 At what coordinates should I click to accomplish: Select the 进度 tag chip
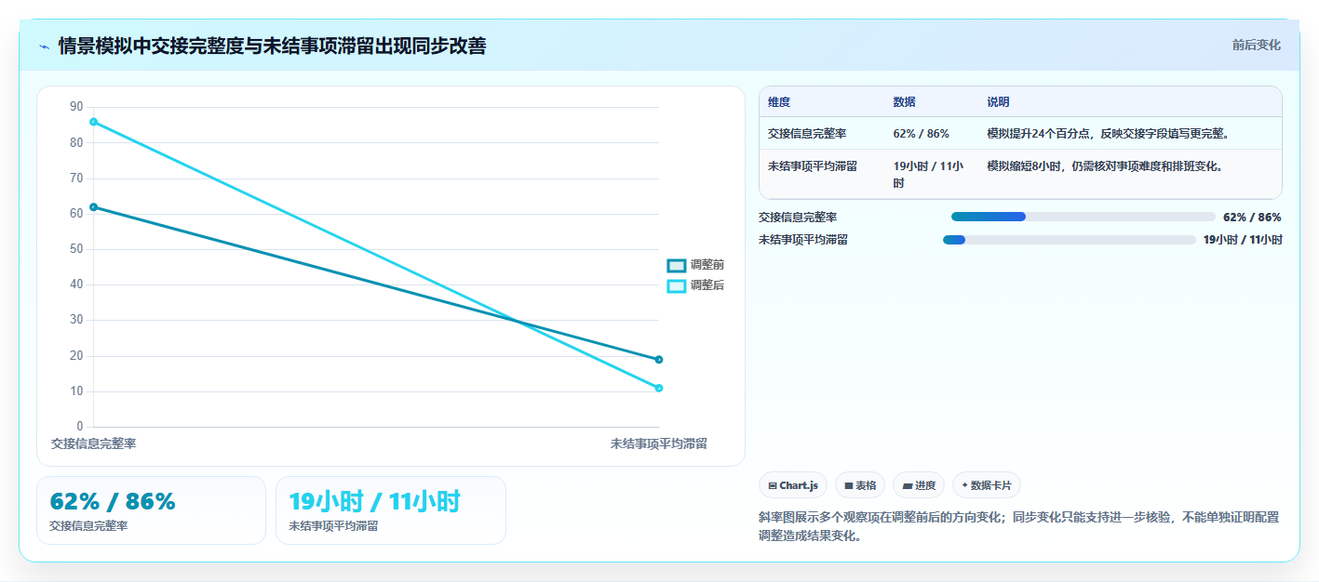[x=919, y=485]
